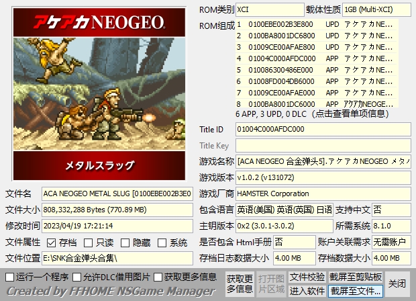Click 截屏至剪贴板 to copy screenshot

356,277
